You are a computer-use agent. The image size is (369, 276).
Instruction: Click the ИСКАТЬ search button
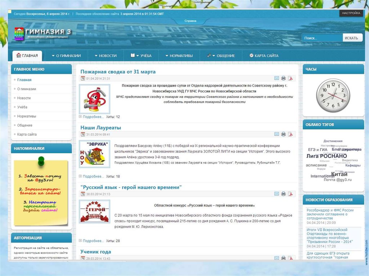pos(352,38)
